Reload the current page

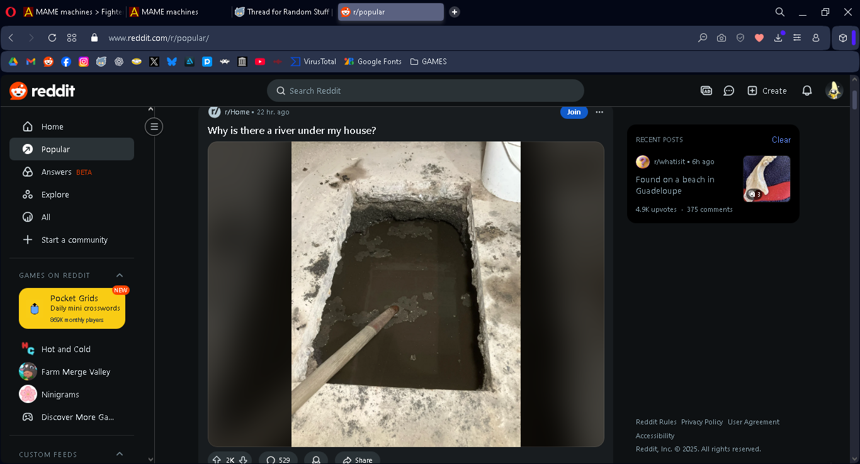tap(52, 38)
